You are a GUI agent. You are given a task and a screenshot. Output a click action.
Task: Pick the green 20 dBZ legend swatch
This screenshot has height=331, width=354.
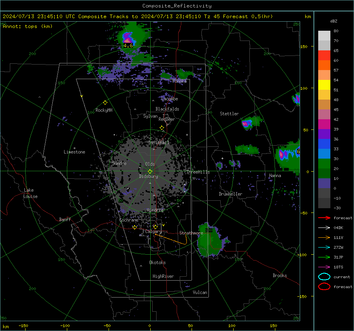(324, 164)
